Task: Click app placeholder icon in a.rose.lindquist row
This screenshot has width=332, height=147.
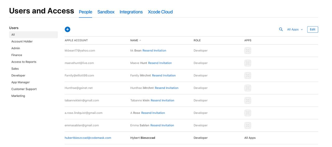Action: pyautogui.click(x=248, y=113)
